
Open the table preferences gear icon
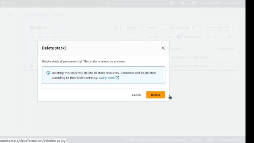[229, 37]
